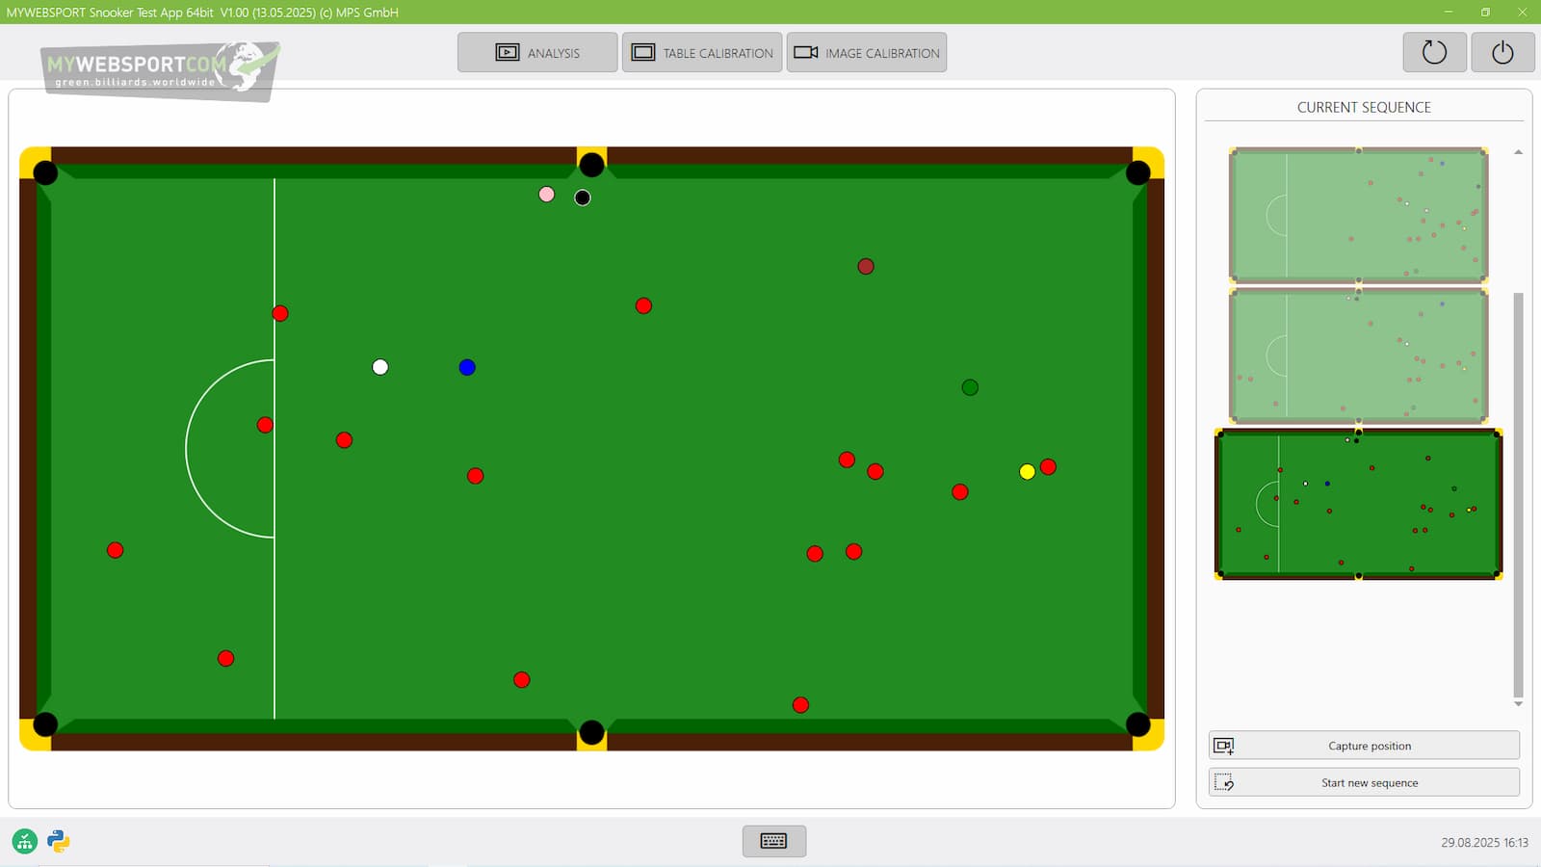Viewport: 1541px width, 867px height.
Task: Click the camera icon beside Capture position
Action: [x=1224, y=746]
